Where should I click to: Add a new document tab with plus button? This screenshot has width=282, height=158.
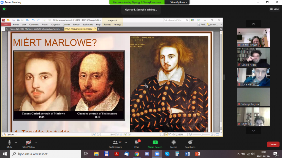point(98,29)
